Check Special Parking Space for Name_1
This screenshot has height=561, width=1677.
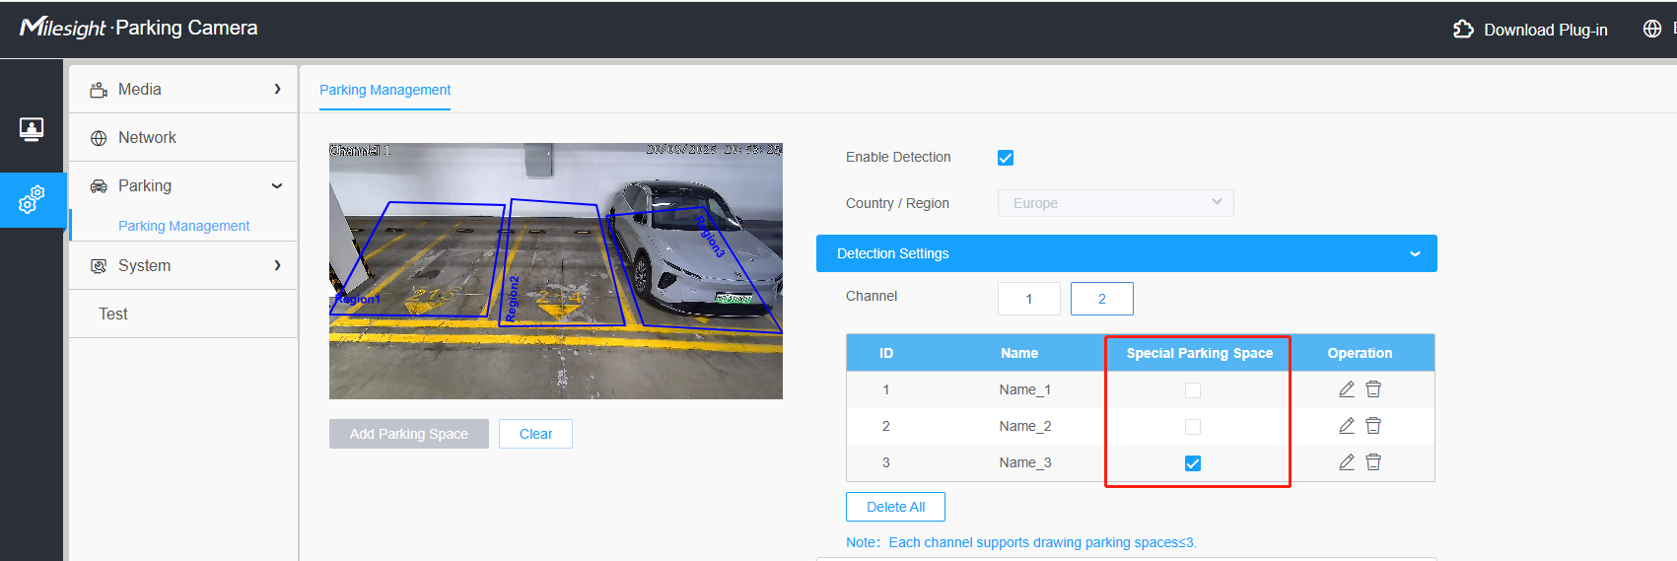click(x=1193, y=390)
